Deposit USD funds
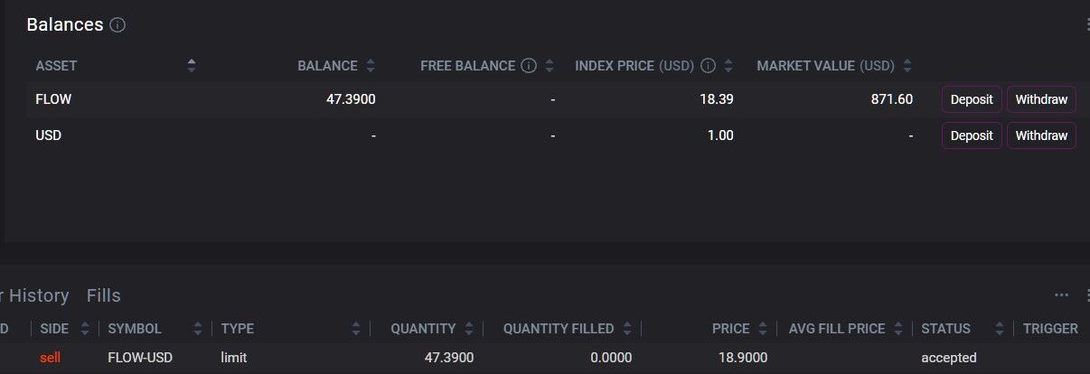This screenshot has width=1090, height=374. [x=972, y=136]
